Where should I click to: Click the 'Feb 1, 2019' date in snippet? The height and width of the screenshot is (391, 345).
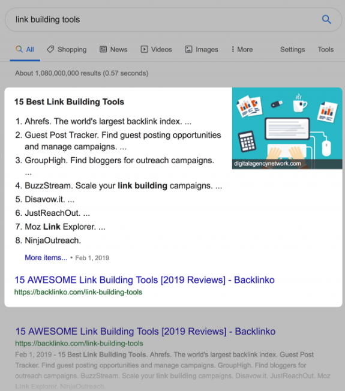click(92, 258)
